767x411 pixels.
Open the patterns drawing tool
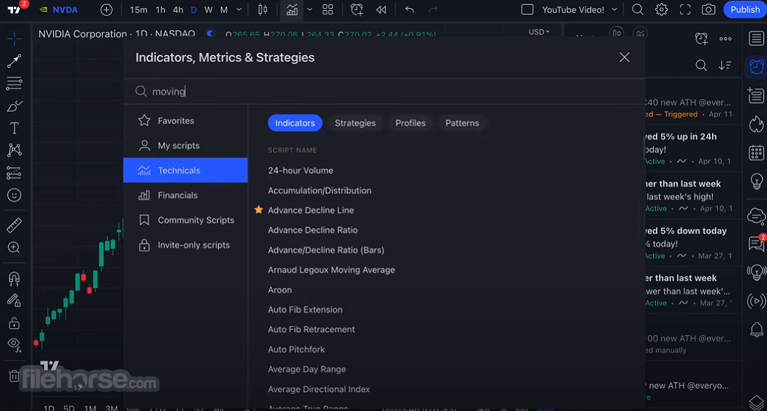(x=14, y=150)
